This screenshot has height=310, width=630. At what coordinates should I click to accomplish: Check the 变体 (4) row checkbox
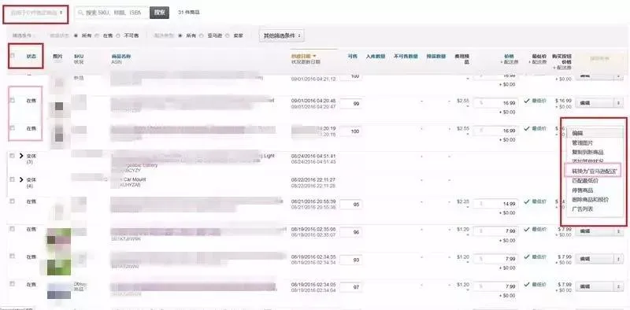12,179
